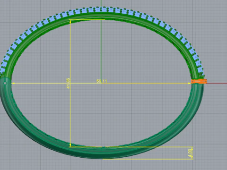This screenshot has height=170, width=227.
Task: Select the orange highlighted object on the ring
Action: 199,81
